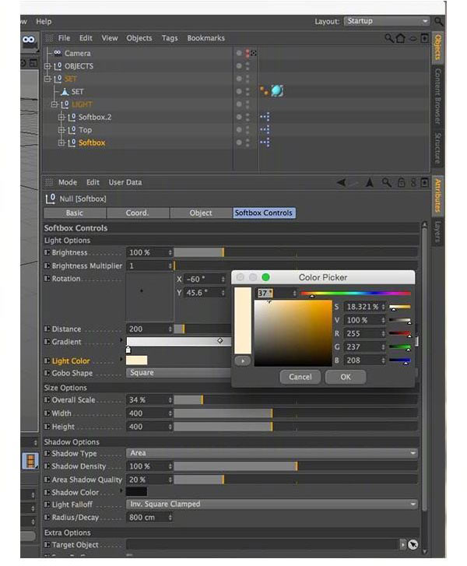This screenshot has width=467, height=566.
Task: Collapse the orange SET group
Action: click(x=47, y=79)
